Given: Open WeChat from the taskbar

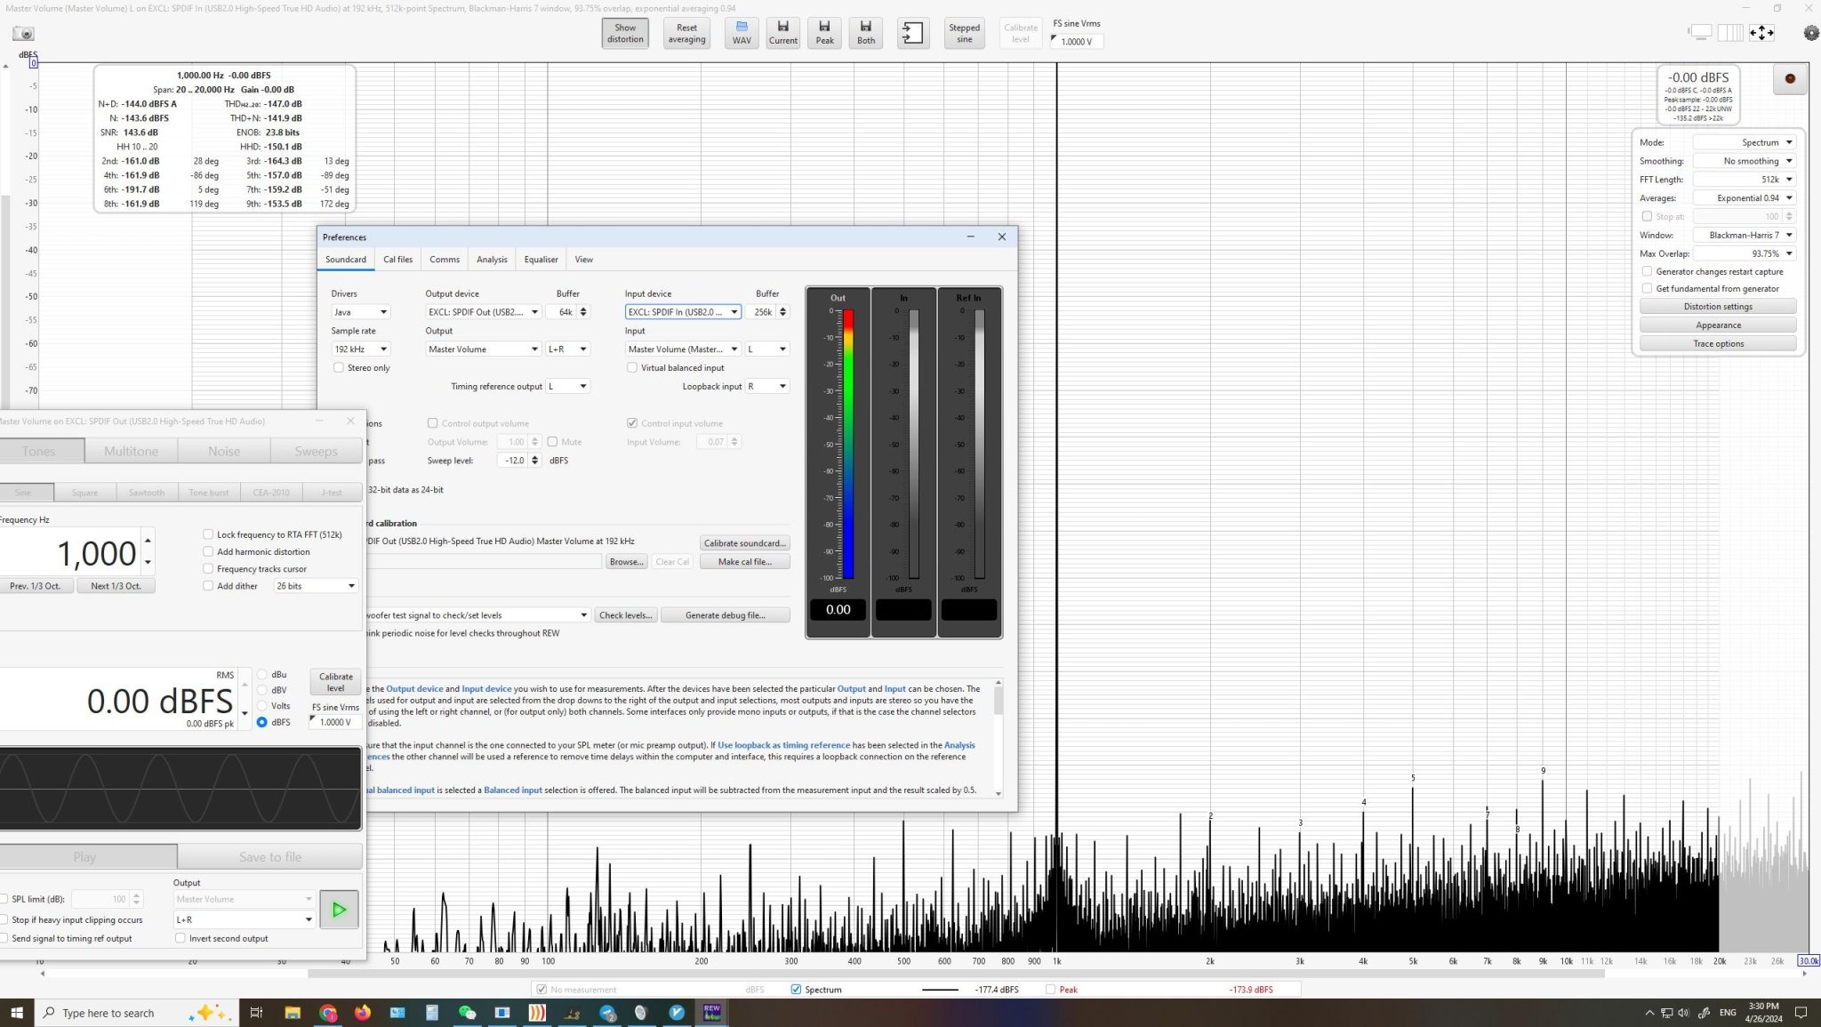Looking at the screenshot, I should point(467,1013).
